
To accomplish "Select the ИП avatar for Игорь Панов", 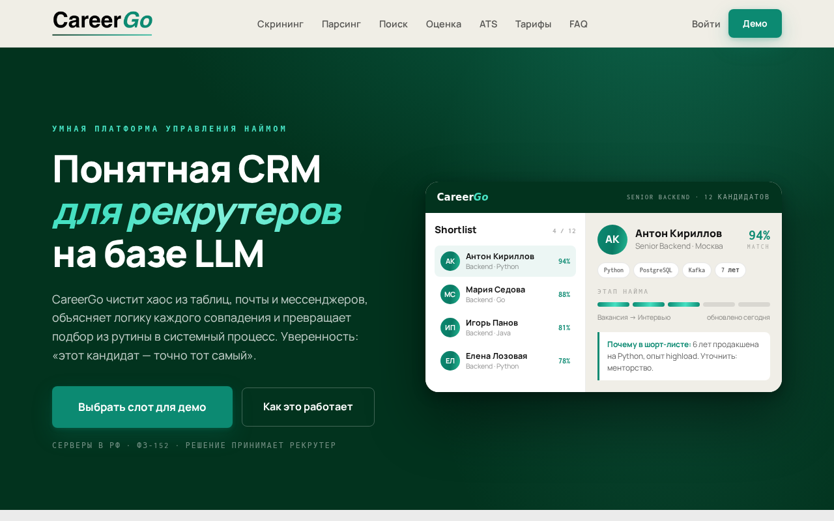I will [450, 328].
